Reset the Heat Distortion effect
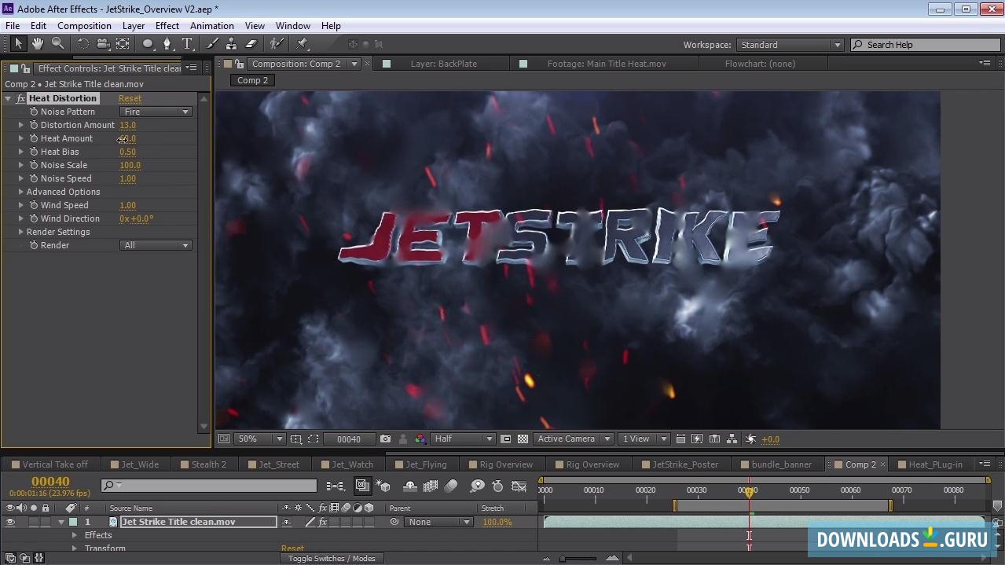This screenshot has height=565, width=1005. coord(130,98)
